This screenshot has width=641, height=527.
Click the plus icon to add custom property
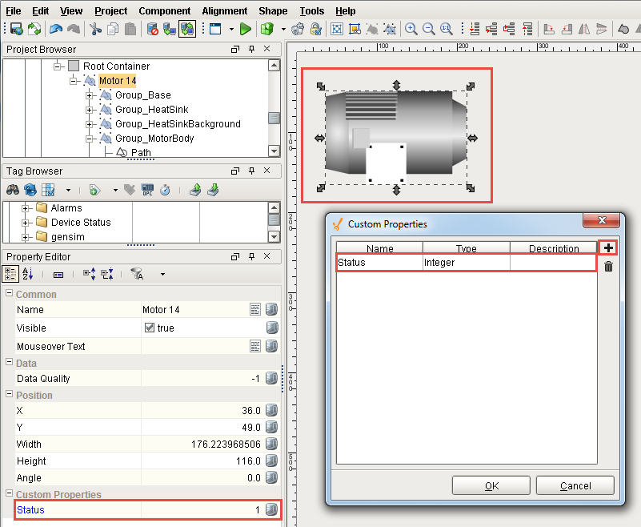click(x=608, y=248)
